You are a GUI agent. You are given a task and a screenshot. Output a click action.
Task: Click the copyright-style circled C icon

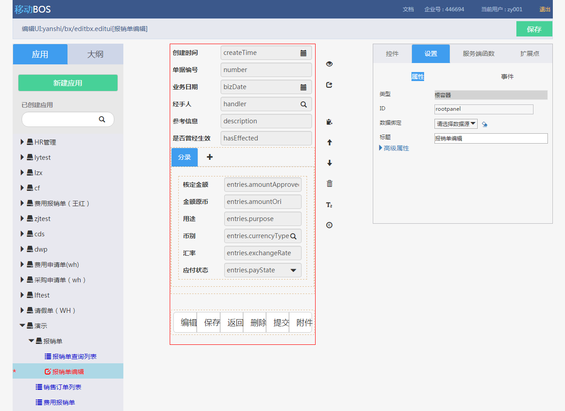329,225
